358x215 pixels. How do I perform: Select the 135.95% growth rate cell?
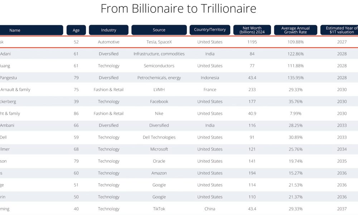tap(295, 78)
